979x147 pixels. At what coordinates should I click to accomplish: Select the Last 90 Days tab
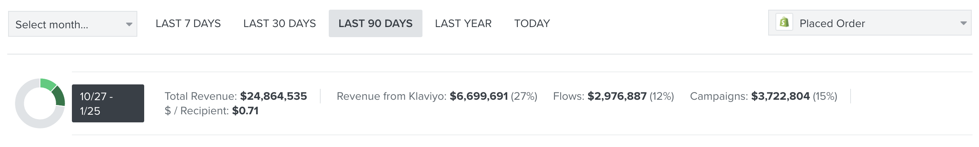click(376, 23)
